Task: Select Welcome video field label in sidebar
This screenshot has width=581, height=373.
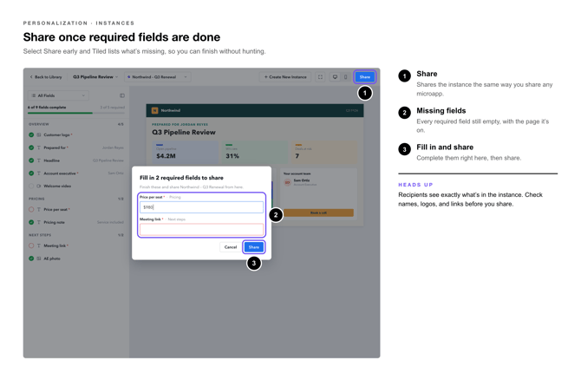Action: (x=57, y=186)
